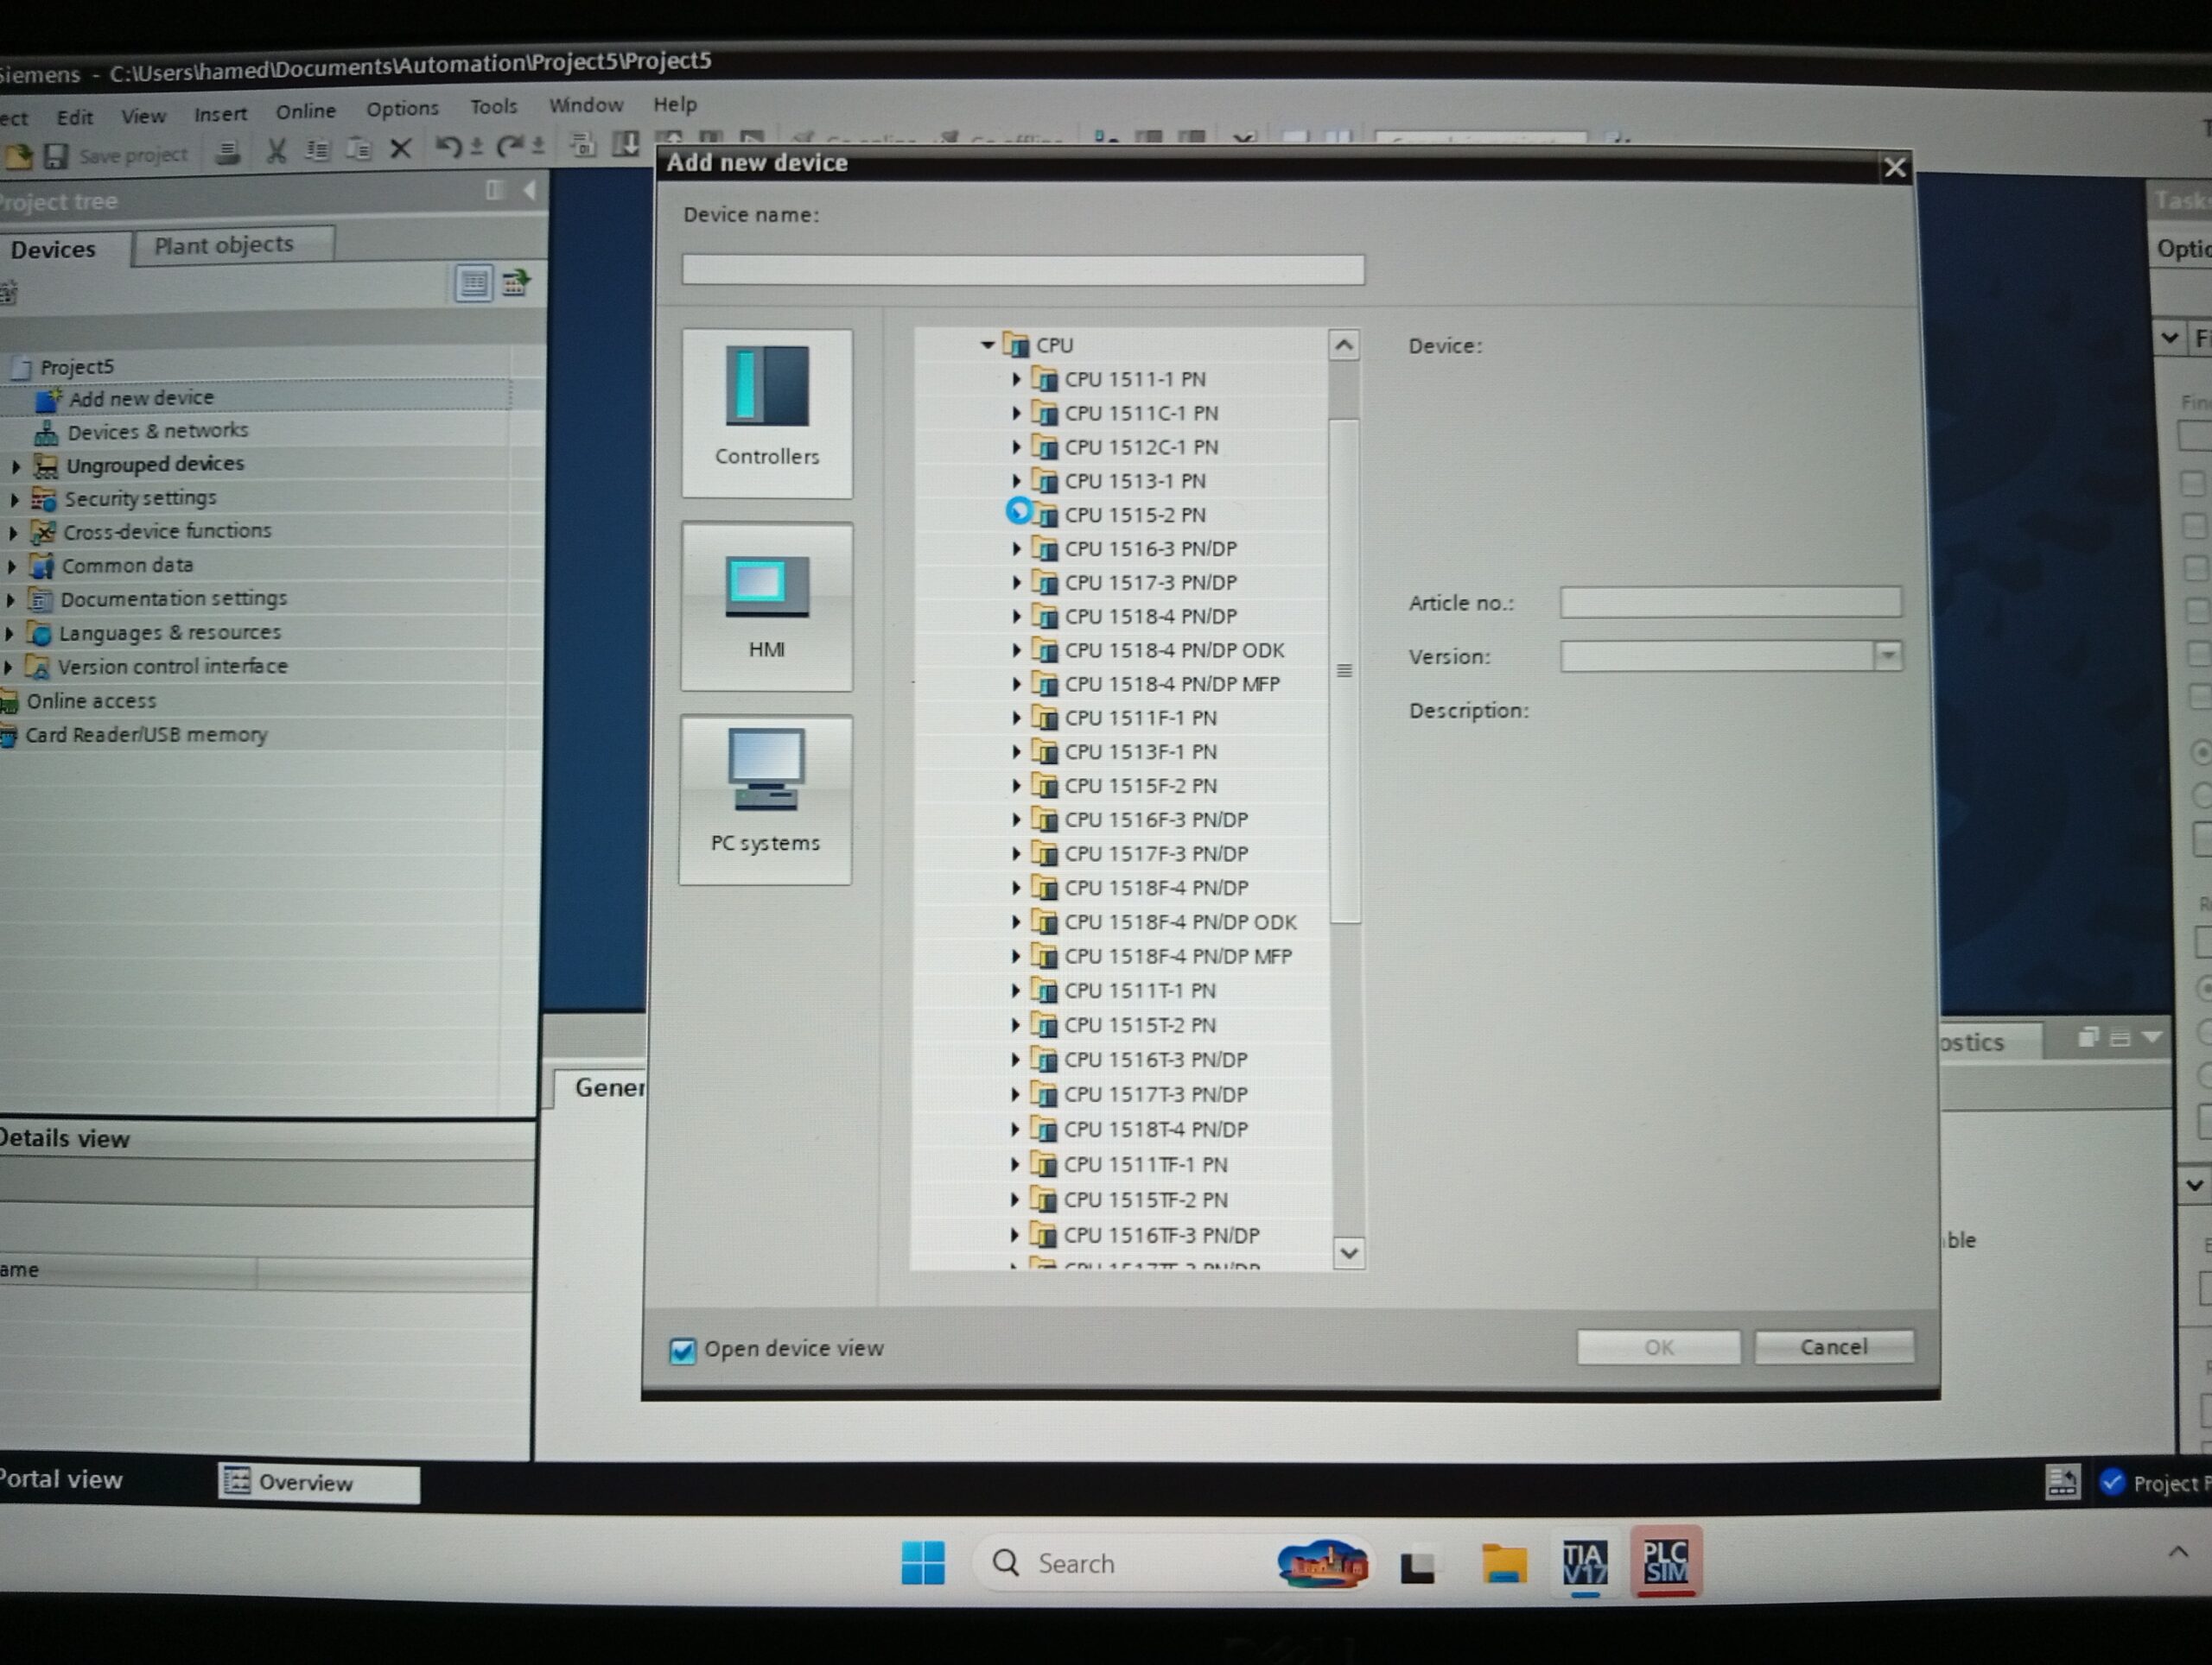The image size is (2212, 1665).
Task: Collapse the CPU folder in device tree
Action: coord(987,345)
